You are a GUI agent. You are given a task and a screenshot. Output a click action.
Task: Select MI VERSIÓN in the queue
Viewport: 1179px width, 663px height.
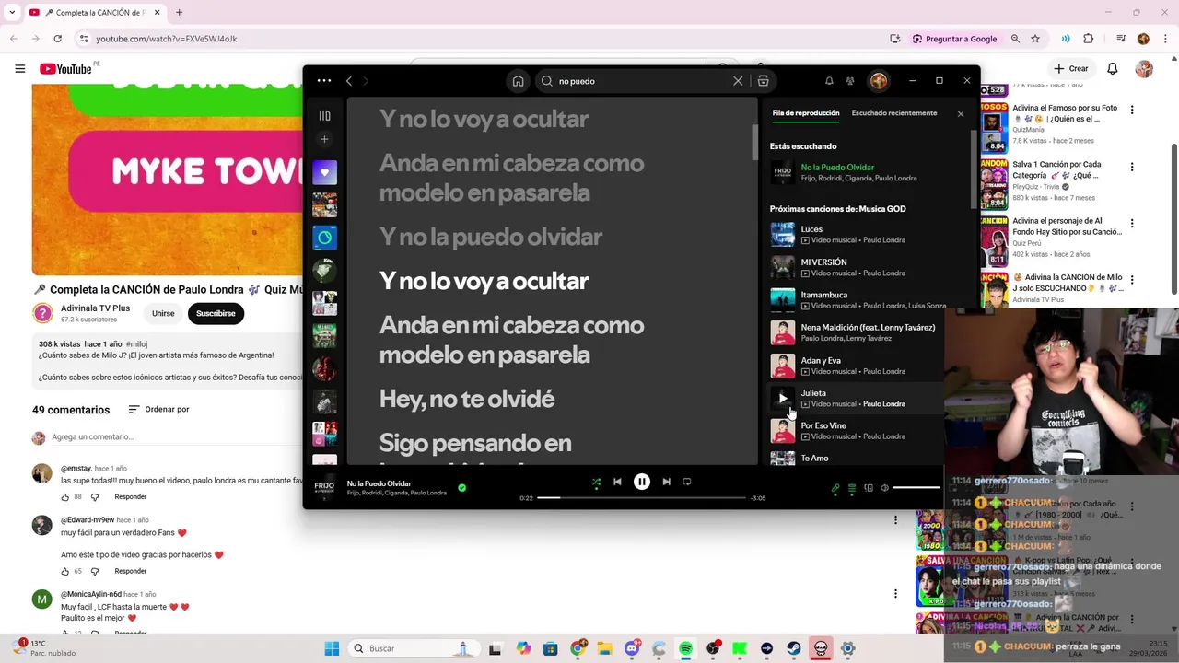(857, 267)
